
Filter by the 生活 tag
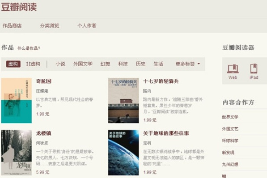(x=158, y=64)
